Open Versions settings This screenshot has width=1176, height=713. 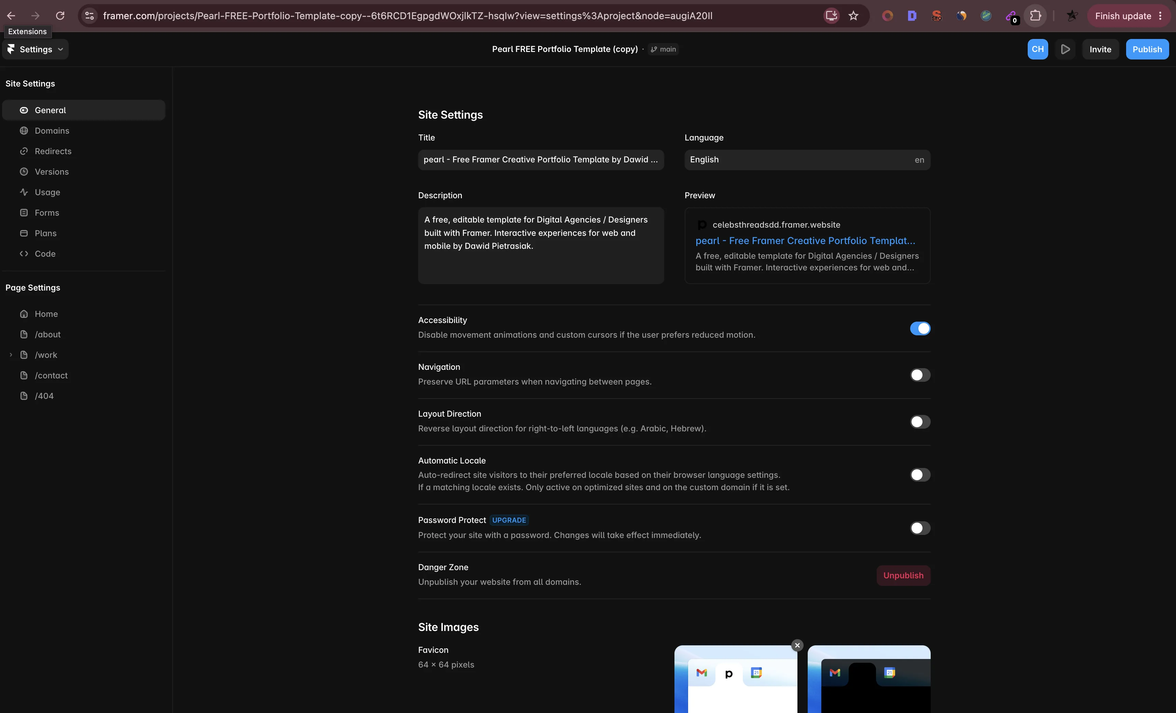83,172
